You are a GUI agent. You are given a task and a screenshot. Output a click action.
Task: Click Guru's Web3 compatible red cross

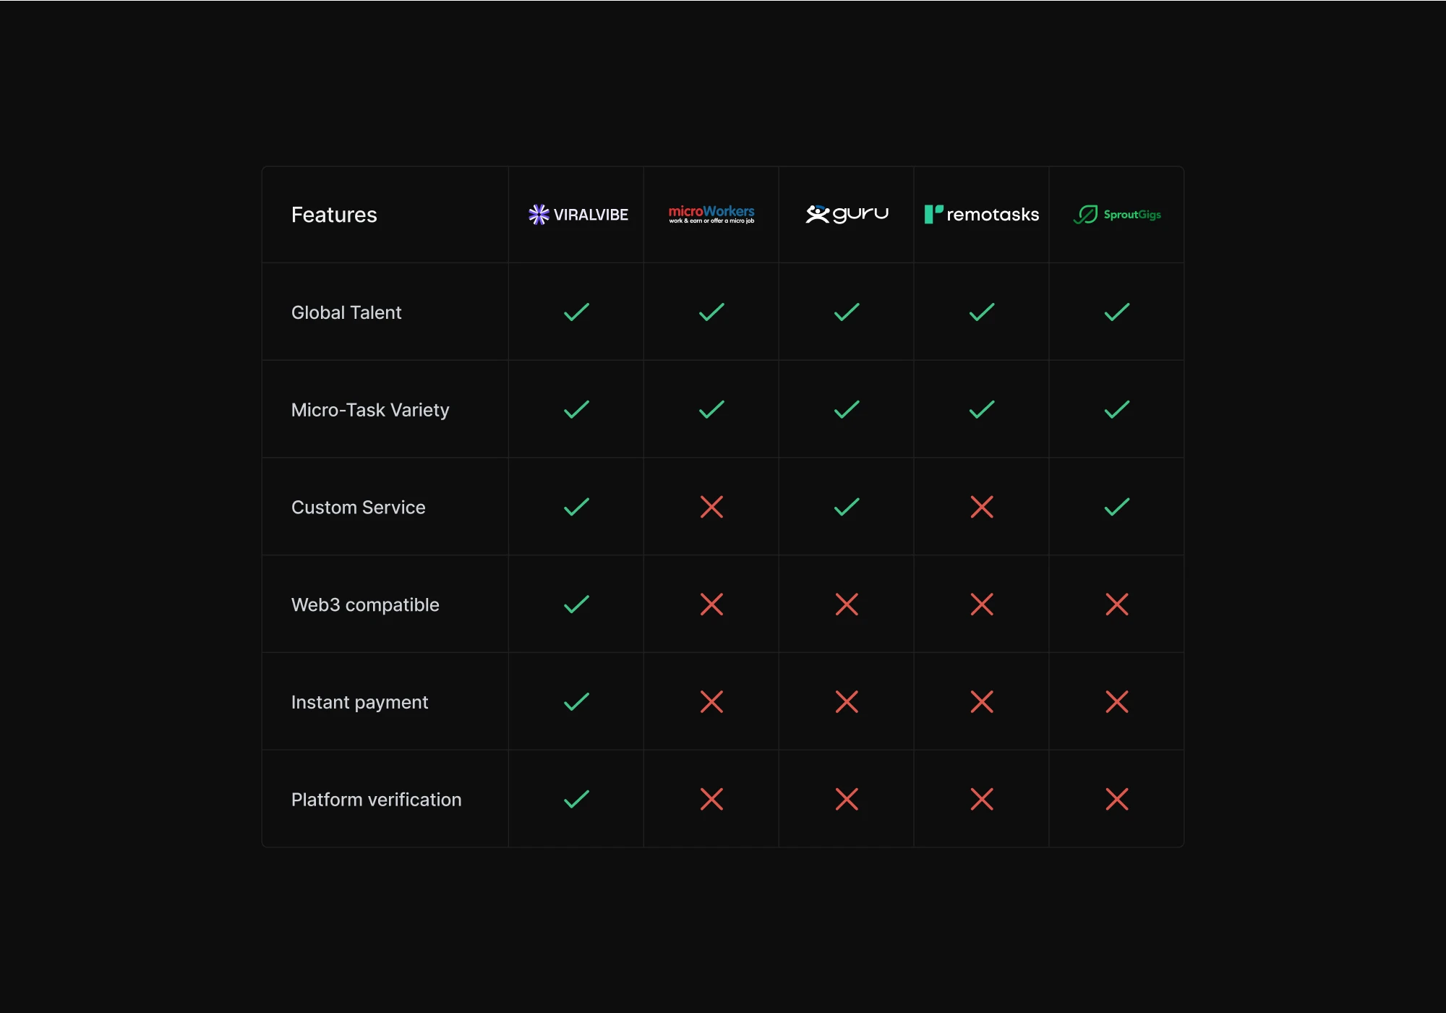847,604
